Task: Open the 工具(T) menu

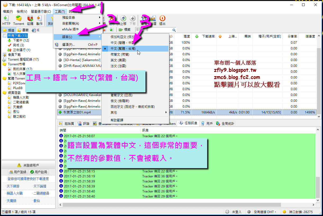Action: (x=60, y=12)
